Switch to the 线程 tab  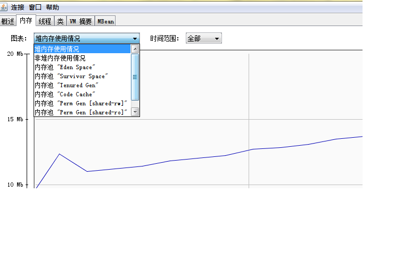pos(45,21)
